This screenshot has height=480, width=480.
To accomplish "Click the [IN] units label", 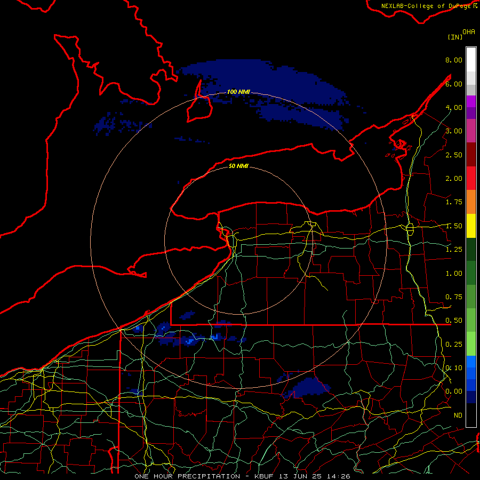I will point(455,37).
